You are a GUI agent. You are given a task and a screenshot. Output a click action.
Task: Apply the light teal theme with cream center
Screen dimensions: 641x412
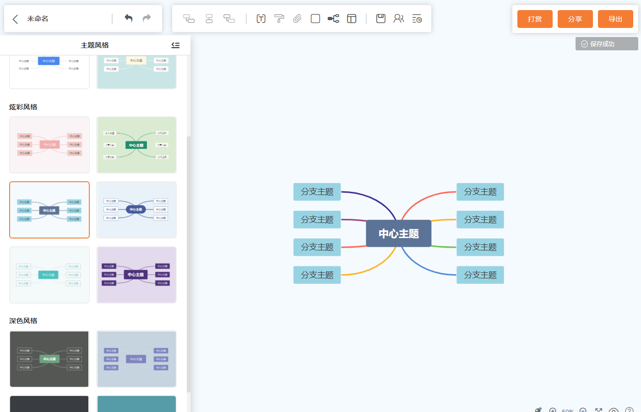tap(136, 71)
